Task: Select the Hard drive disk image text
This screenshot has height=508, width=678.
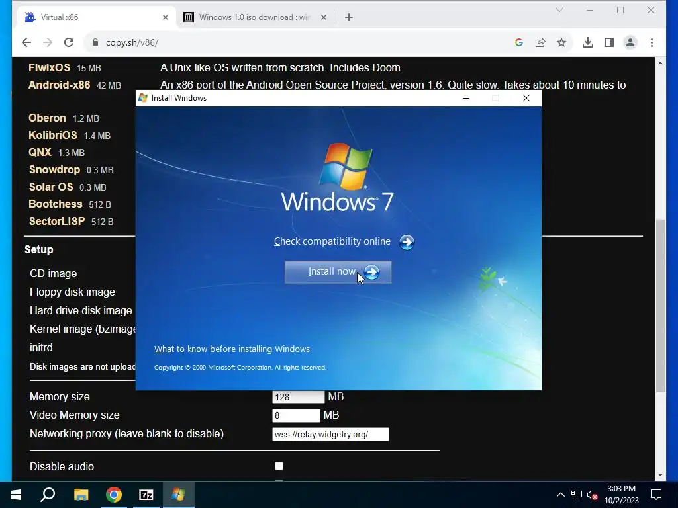Action: (81, 311)
